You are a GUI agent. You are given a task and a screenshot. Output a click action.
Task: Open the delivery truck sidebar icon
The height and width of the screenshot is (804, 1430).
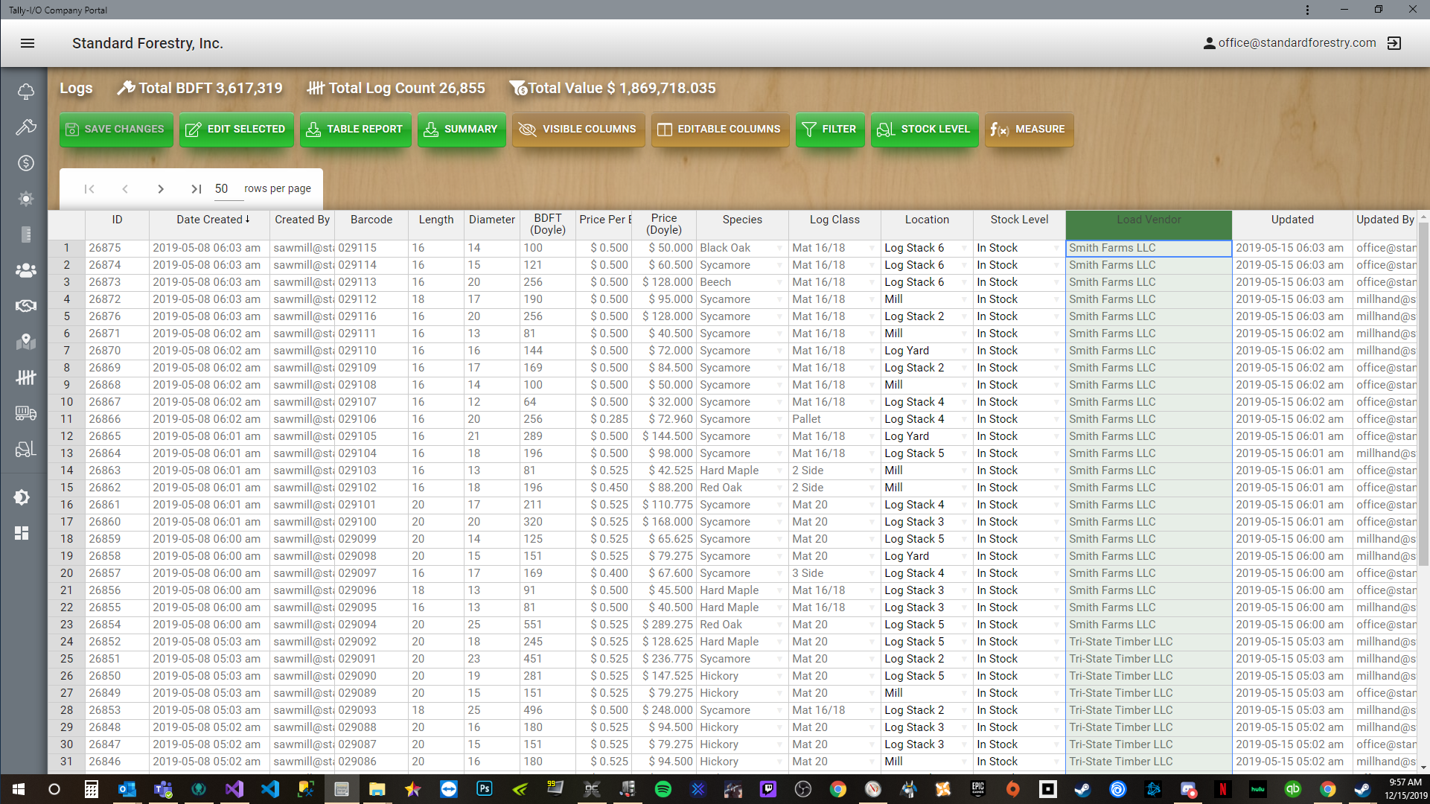[x=25, y=413]
